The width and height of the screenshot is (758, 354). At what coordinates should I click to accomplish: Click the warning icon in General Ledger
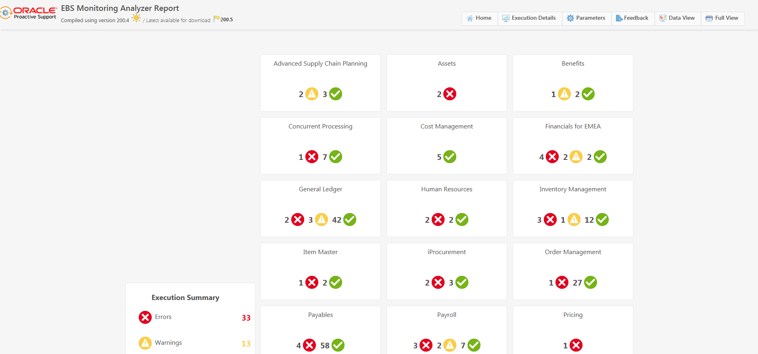(x=322, y=219)
